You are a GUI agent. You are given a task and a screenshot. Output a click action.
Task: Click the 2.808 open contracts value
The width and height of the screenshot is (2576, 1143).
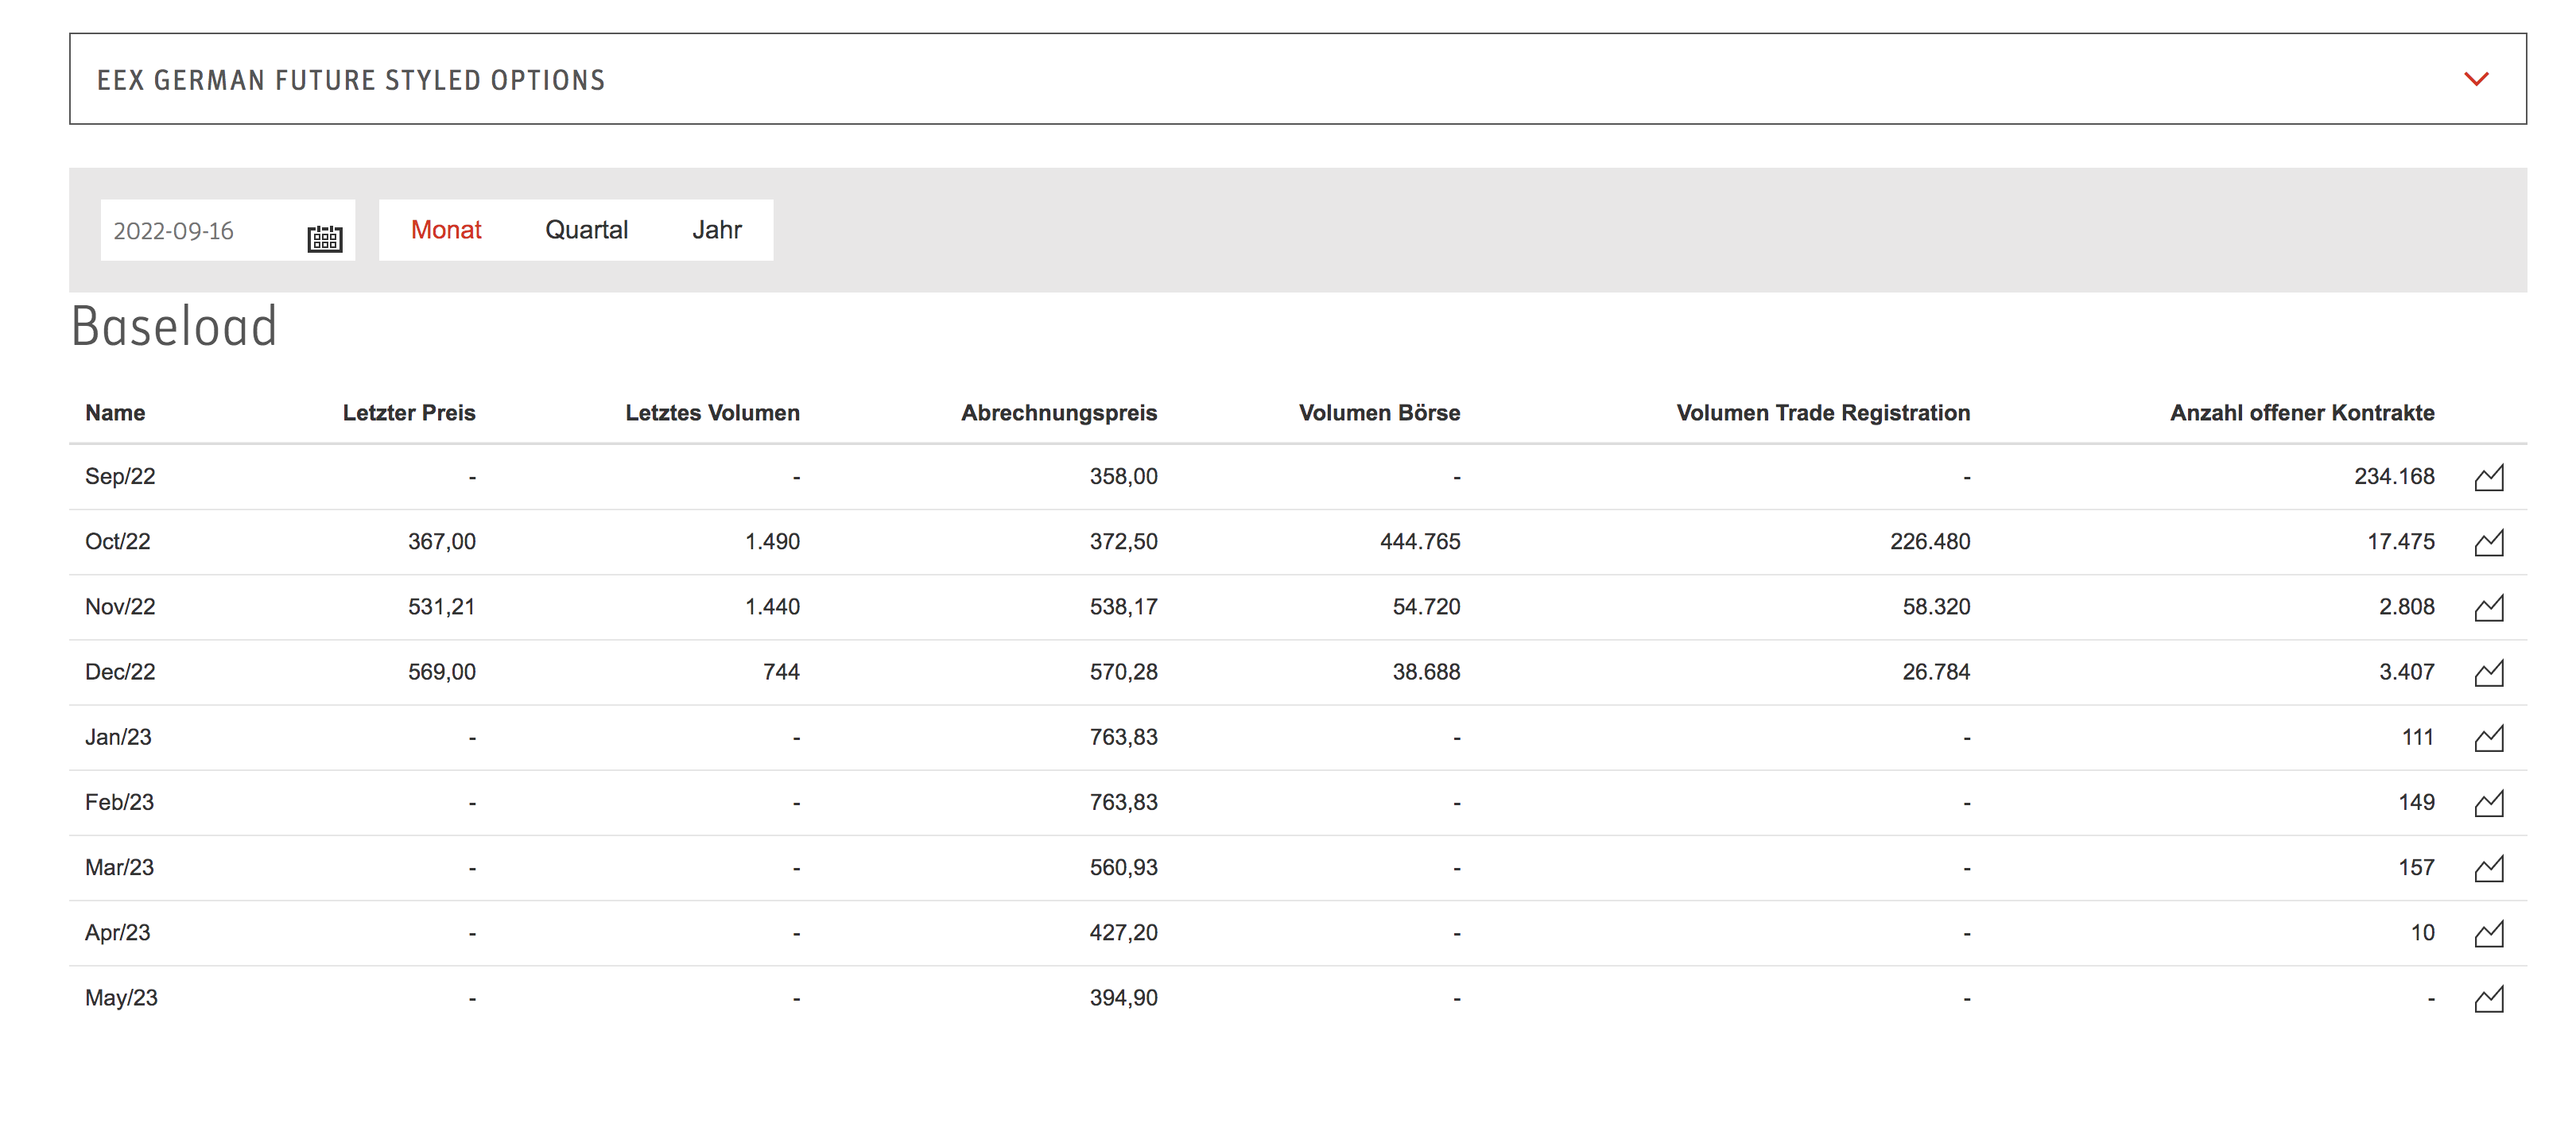coord(2407,607)
